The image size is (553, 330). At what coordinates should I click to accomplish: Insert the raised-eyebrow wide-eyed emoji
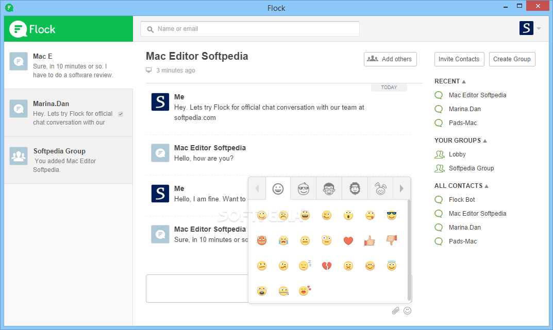(327, 240)
